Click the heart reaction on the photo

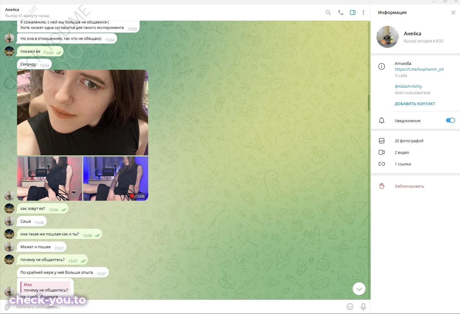click(x=132, y=196)
